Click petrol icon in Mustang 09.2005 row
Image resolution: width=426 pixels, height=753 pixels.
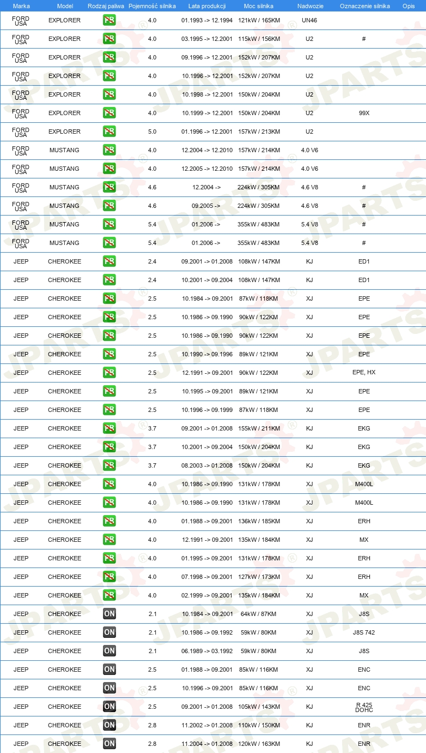109,206
